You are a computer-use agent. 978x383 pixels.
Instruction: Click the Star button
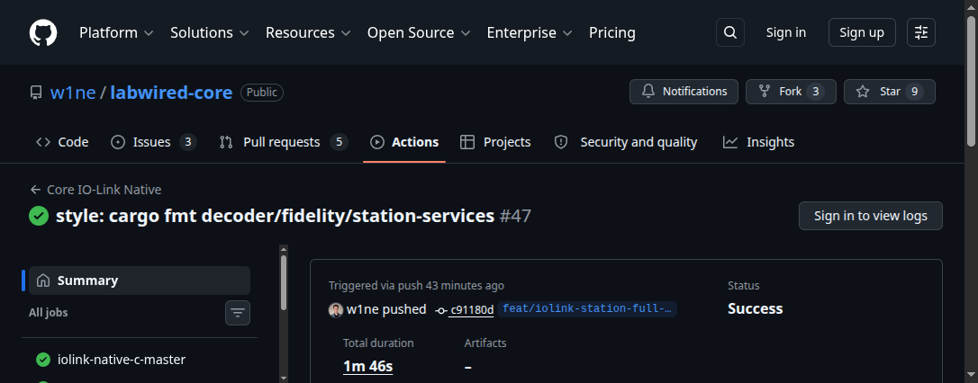pyautogui.click(x=890, y=92)
